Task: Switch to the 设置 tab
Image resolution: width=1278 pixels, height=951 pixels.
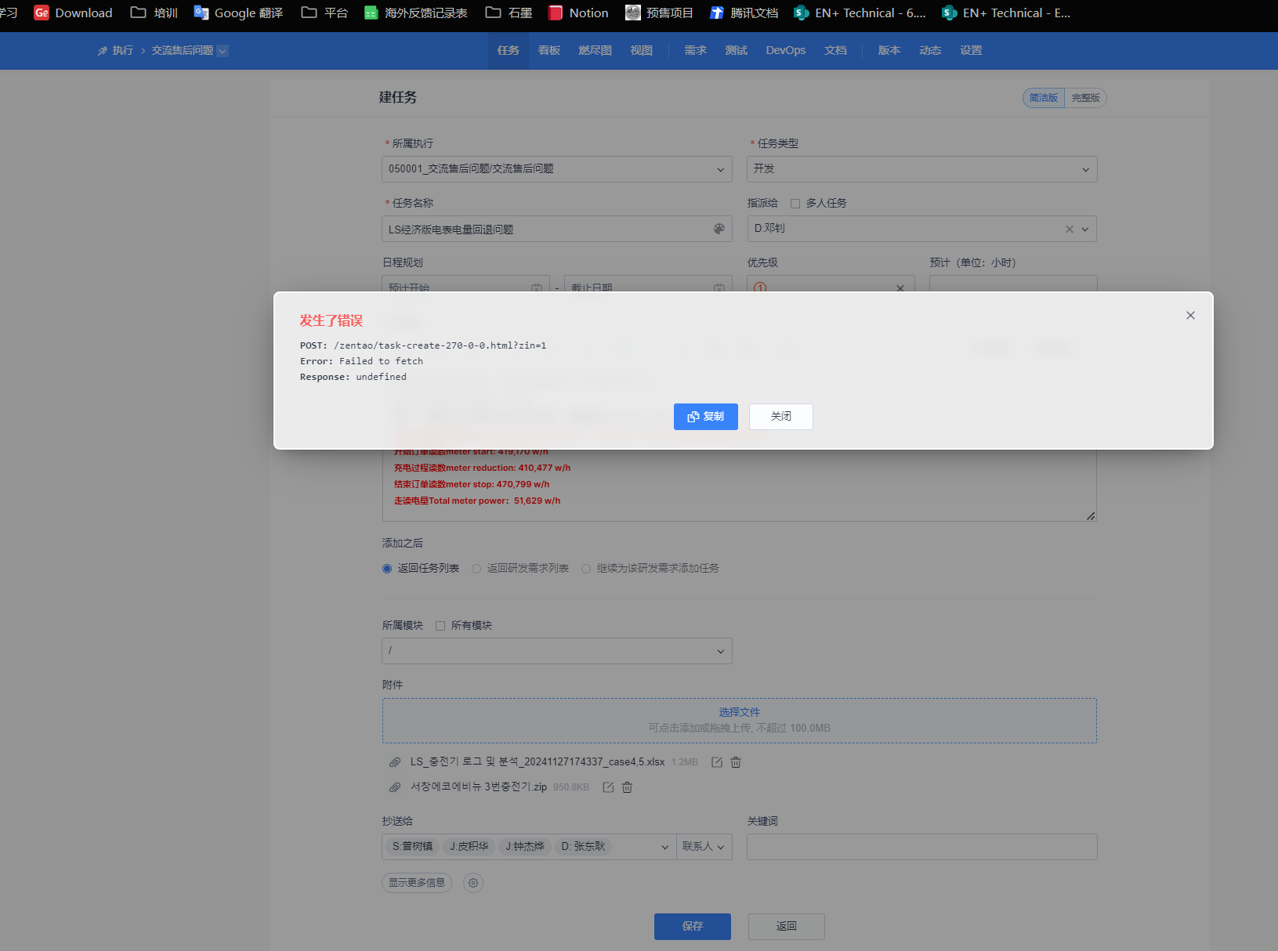Action: point(972,51)
